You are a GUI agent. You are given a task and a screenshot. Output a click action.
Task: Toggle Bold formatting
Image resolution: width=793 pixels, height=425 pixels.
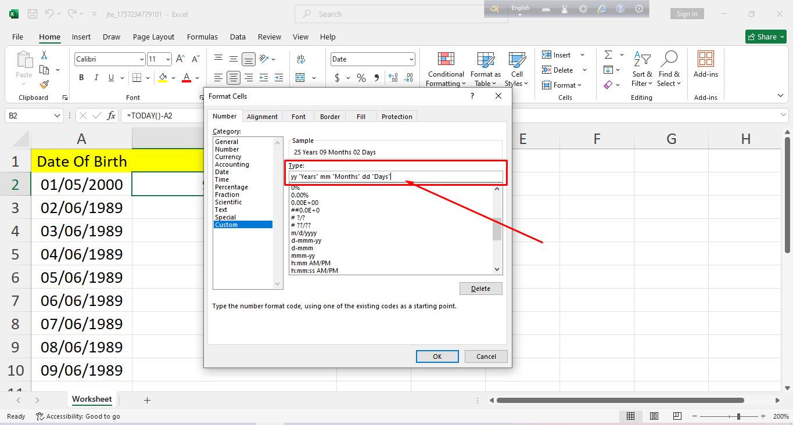(81, 78)
